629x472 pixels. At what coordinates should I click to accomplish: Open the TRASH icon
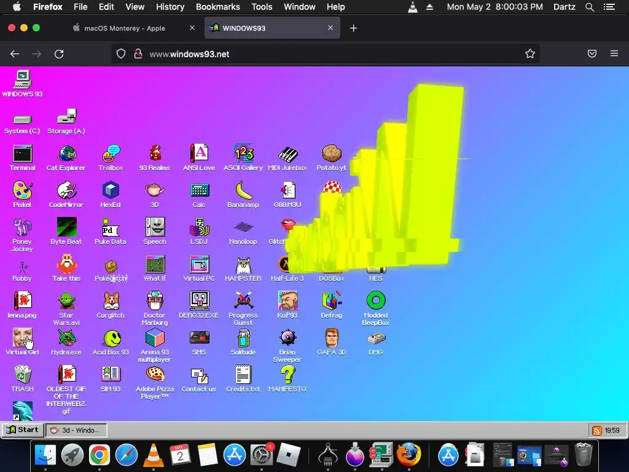tap(23, 379)
